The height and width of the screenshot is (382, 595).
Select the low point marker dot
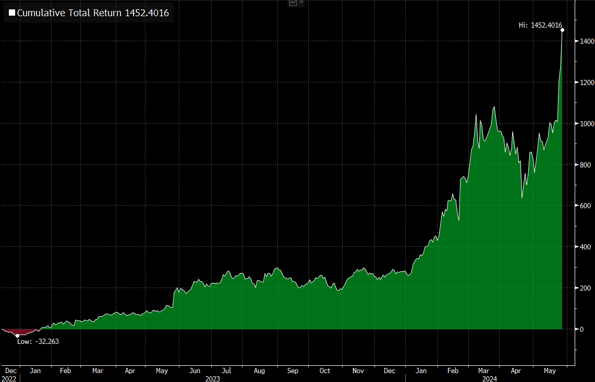(17, 336)
